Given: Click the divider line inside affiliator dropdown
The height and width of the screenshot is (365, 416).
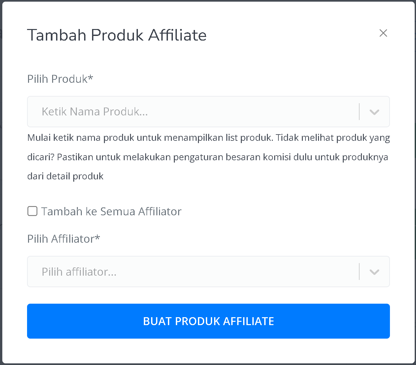Looking at the screenshot, I should tap(359, 272).
